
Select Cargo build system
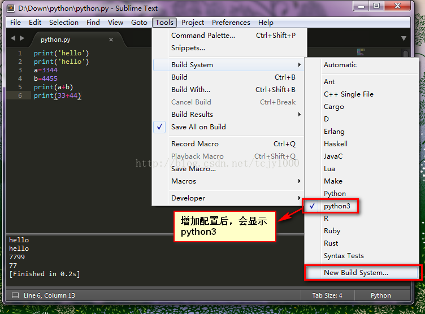362,107
